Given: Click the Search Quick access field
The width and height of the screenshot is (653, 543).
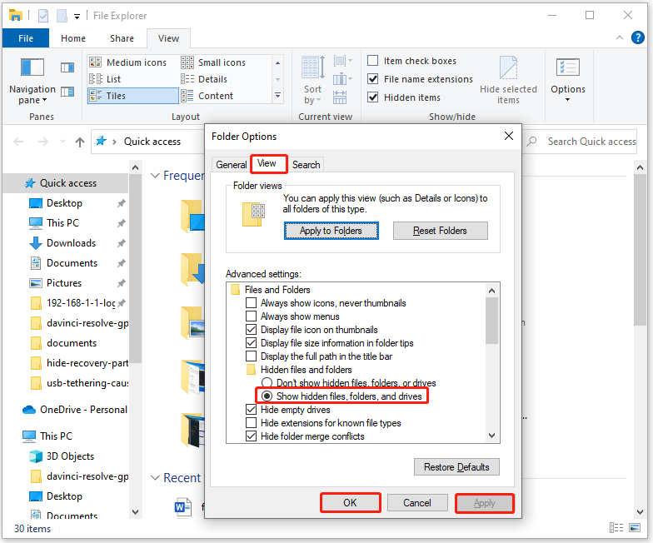Looking at the screenshot, I should click(x=581, y=142).
